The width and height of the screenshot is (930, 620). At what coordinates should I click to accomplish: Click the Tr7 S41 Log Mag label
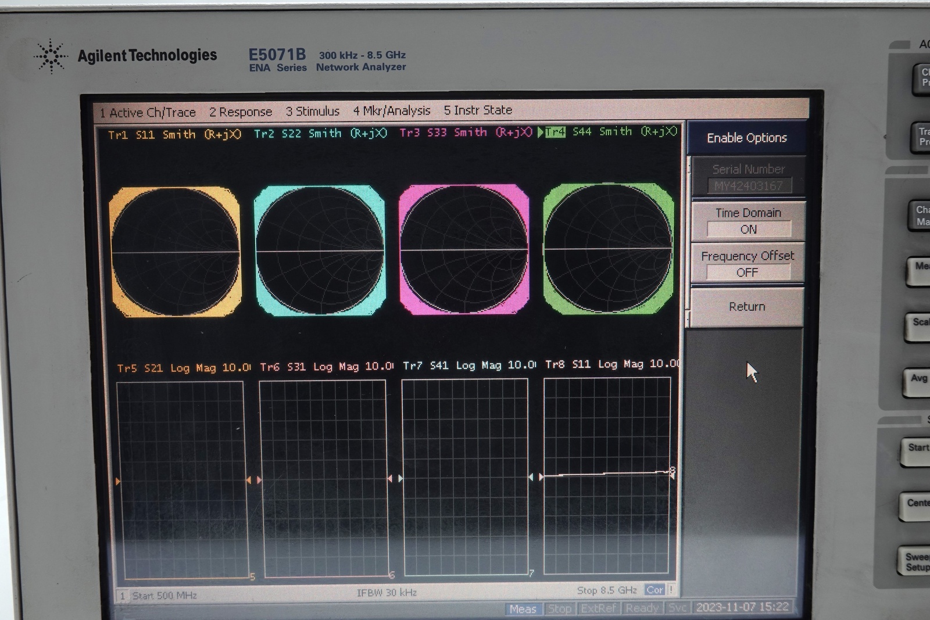pyautogui.click(x=470, y=365)
